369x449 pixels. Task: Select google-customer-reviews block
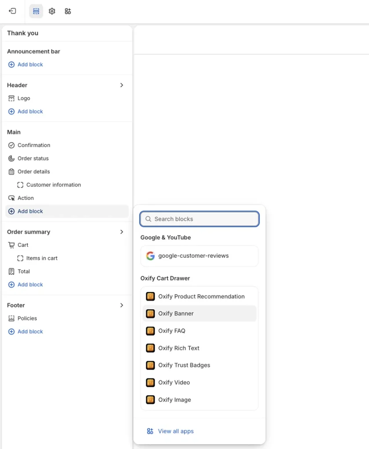[x=199, y=256]
